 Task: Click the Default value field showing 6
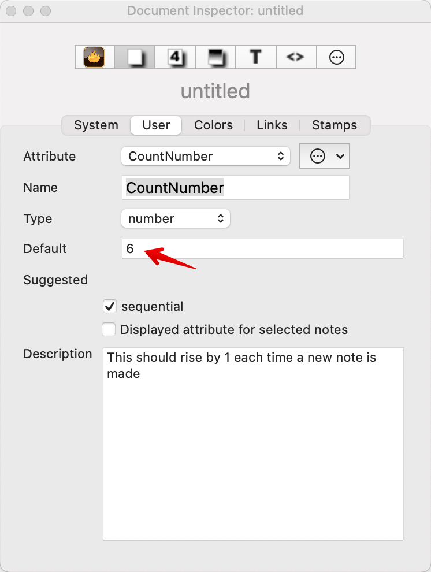[x=262, y=248]
